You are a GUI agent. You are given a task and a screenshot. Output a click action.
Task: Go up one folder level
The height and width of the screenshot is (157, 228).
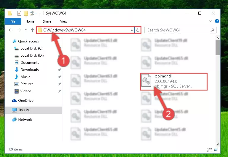pyautogui.click(x=32, y=30)
